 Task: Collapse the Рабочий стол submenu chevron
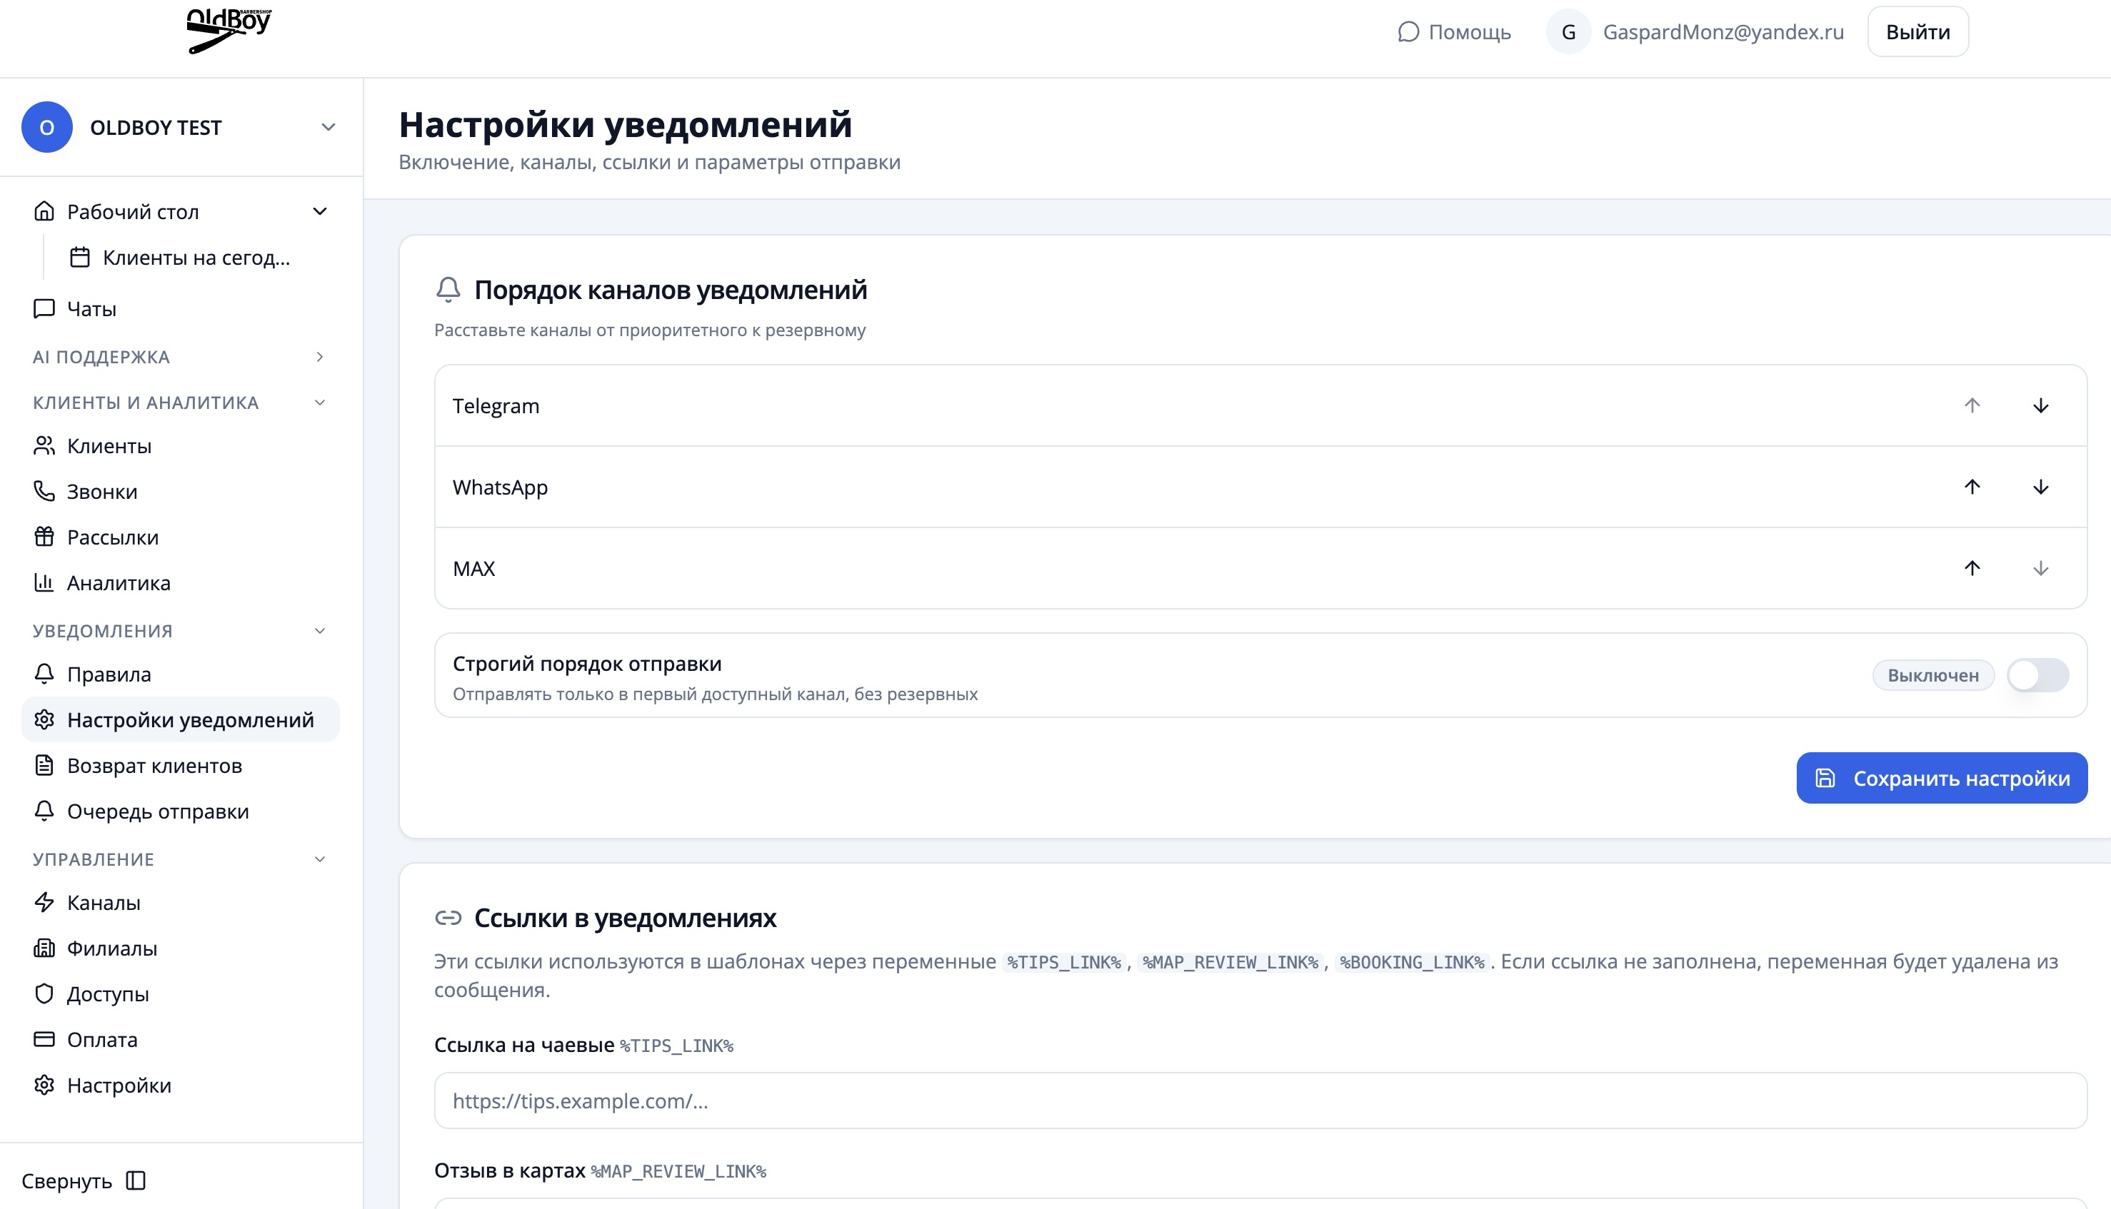(x=320, y=211)
